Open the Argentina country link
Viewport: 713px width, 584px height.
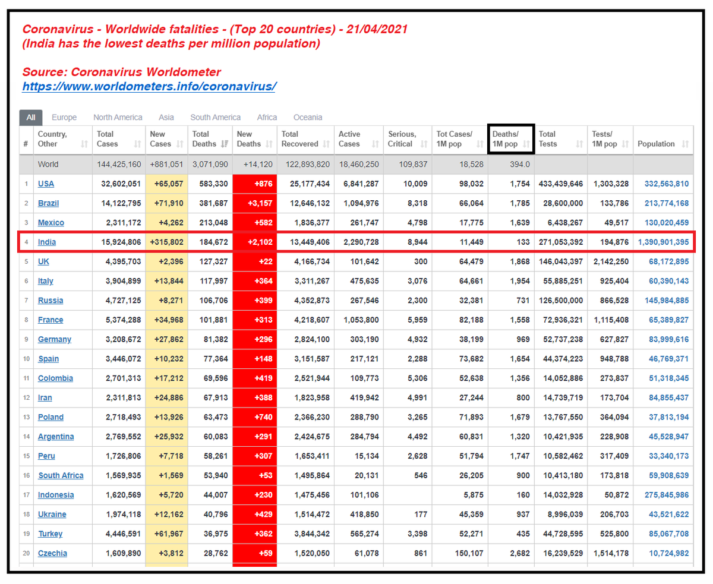coord(56,437)
